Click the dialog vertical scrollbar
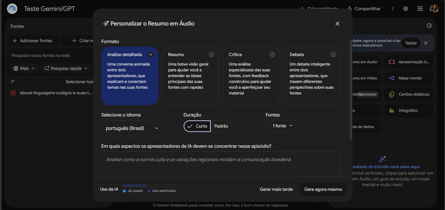 click(x=351, y=91)
